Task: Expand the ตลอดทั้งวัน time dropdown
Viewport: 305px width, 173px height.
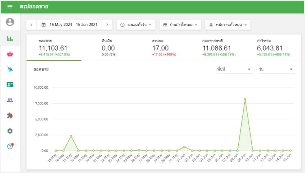Action: 135,25
